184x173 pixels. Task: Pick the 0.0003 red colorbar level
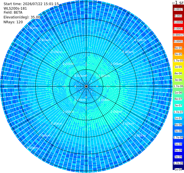click(x=178, y=29)
